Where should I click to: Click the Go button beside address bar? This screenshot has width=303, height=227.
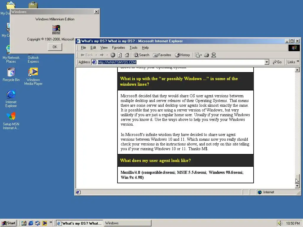[x=277, y=62]
